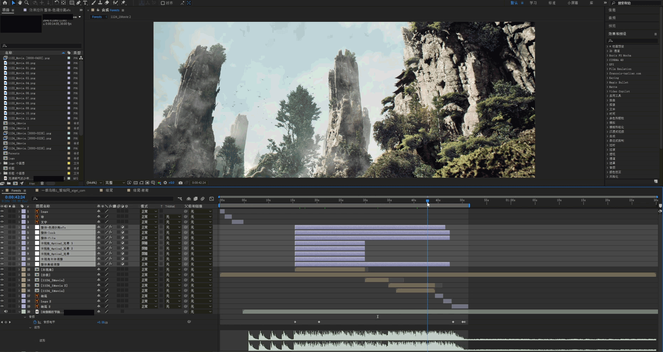Open the 预览 preview panel

tap(612, 26)
